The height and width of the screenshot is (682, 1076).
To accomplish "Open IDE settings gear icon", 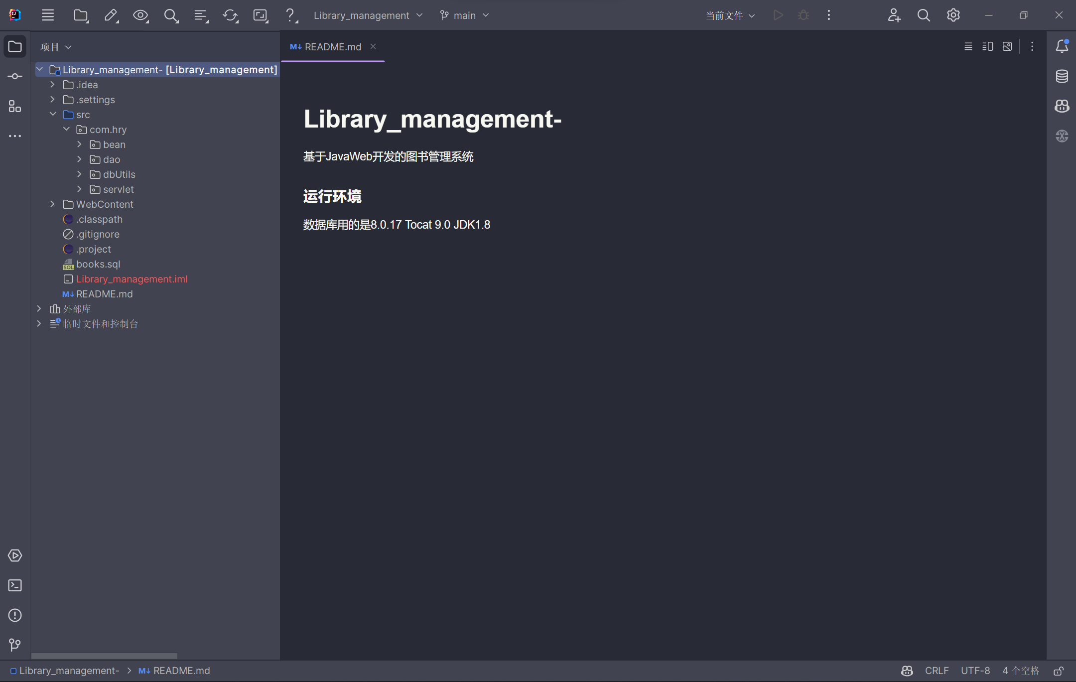I will (x=953, y=15).
